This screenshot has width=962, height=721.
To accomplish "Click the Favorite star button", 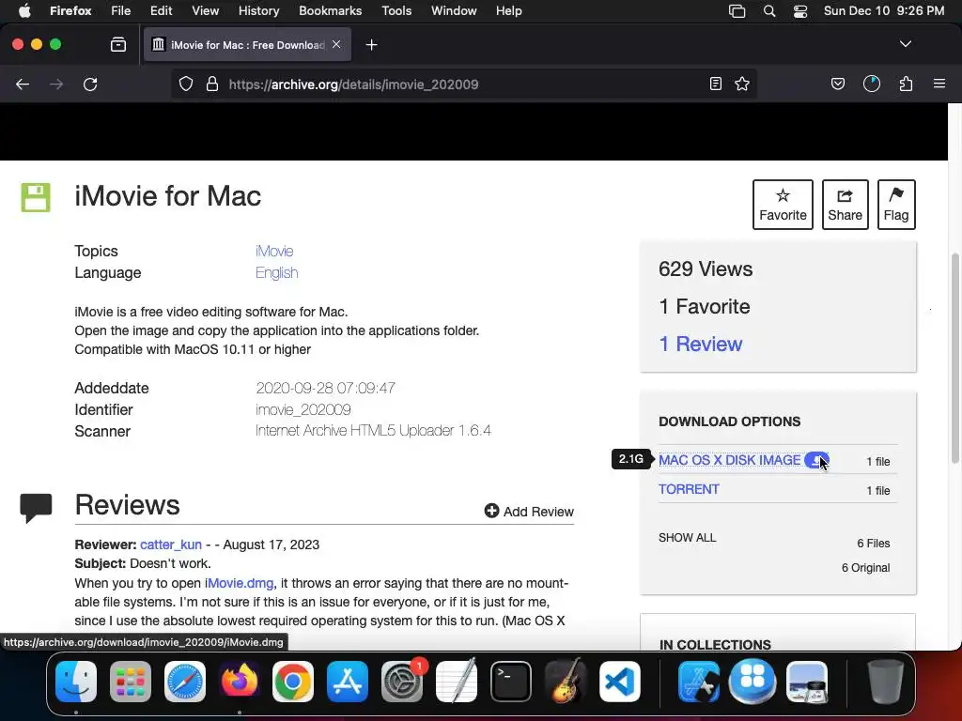I will (783, 205).
